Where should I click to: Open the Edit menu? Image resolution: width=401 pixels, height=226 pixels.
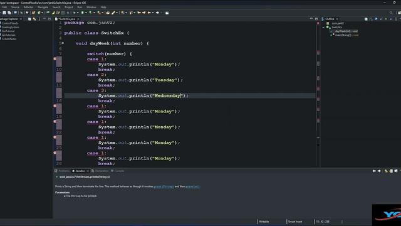point(4,7)
